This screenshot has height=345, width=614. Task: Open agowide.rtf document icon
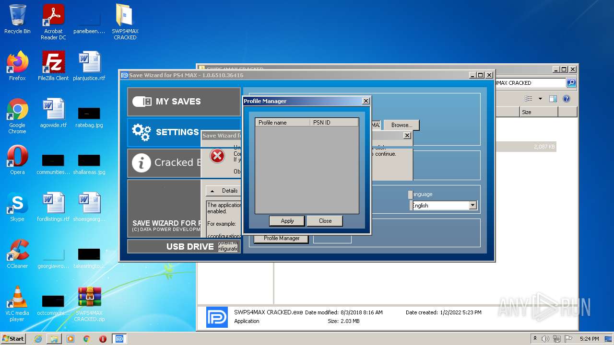click(x=53, y=113)
